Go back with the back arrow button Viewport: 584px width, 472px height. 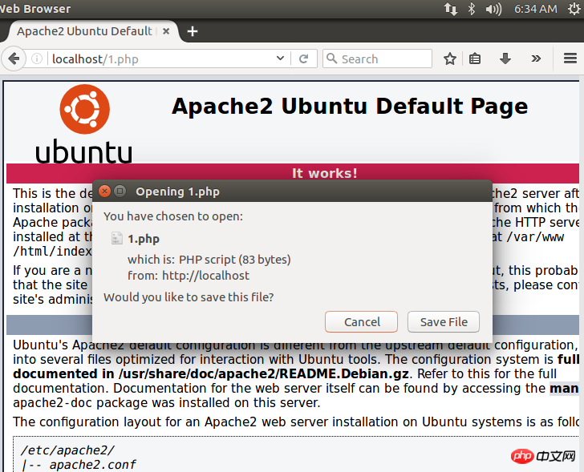(14, 58)
